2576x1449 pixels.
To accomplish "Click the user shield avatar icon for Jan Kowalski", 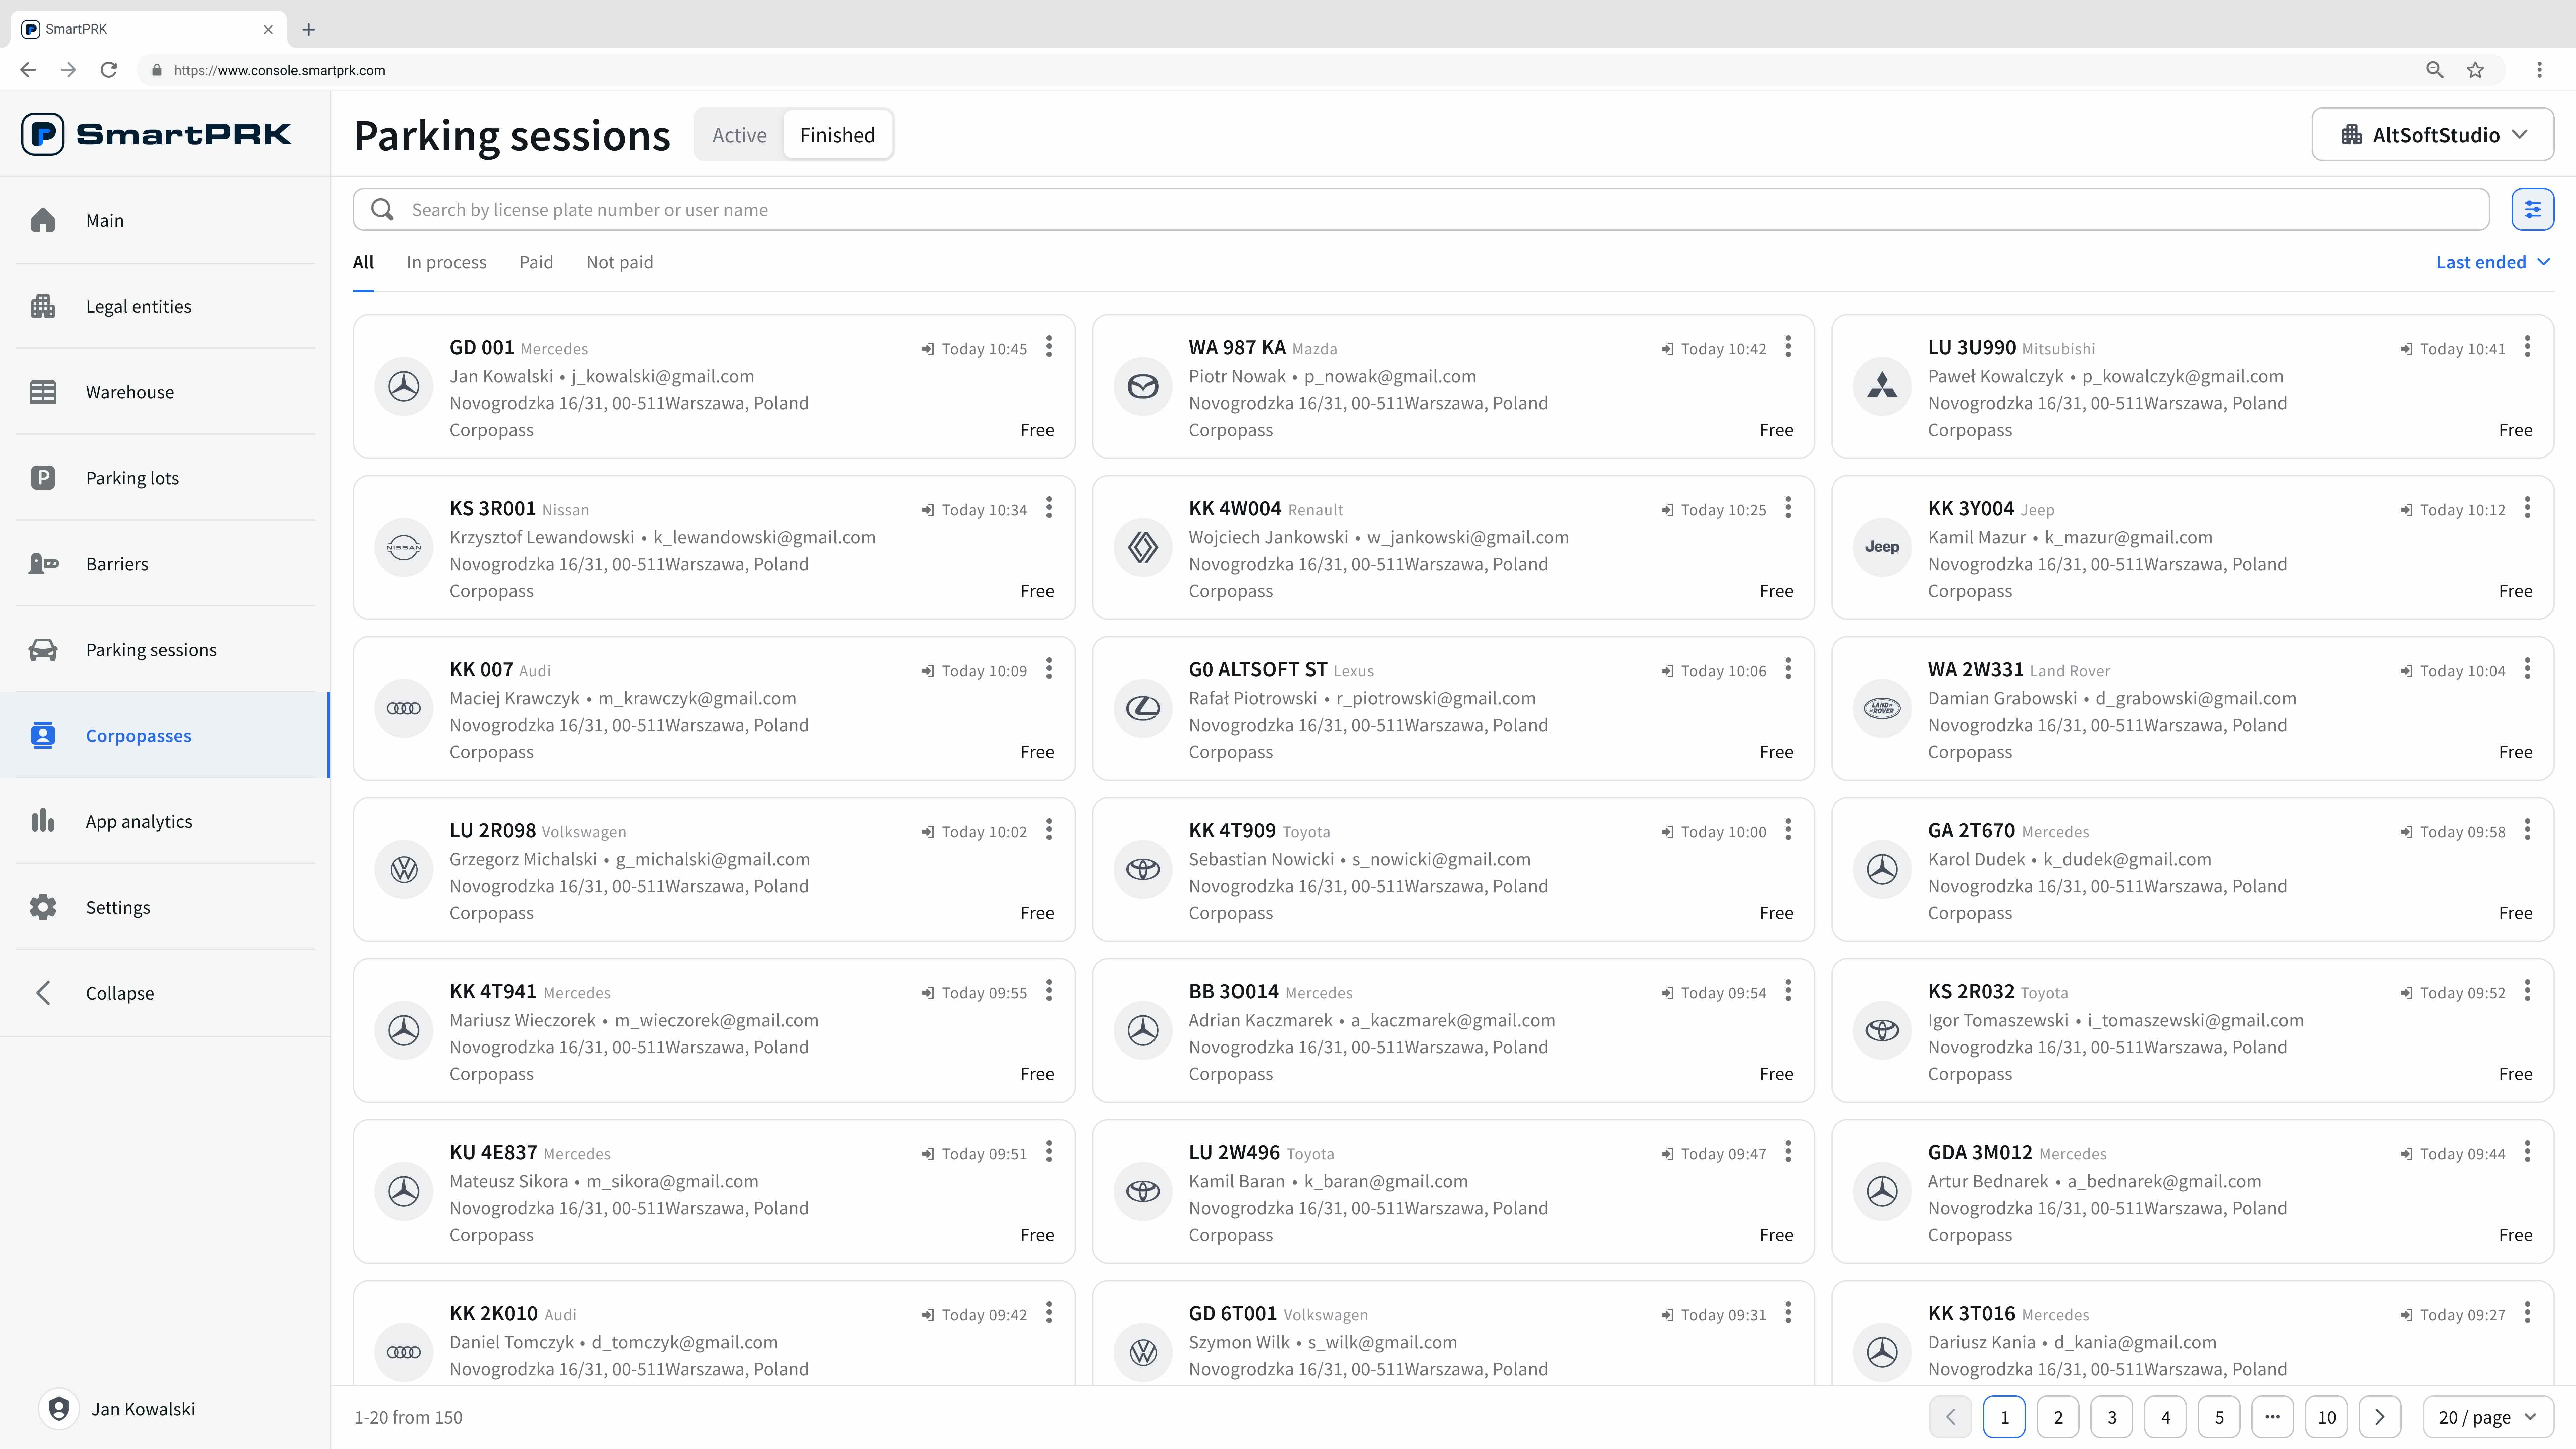I will (59, 1409).
